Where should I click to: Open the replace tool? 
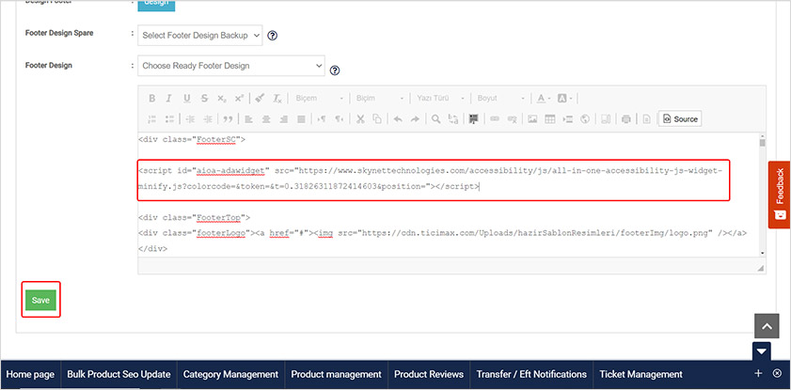click(453, 119)
